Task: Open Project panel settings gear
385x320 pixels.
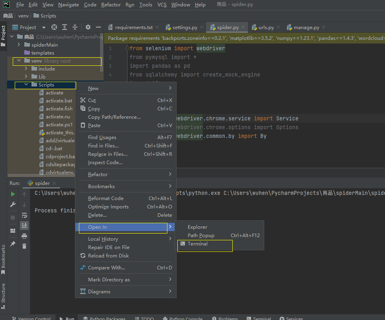Action: pyautogui.click(x=88, y=27)
